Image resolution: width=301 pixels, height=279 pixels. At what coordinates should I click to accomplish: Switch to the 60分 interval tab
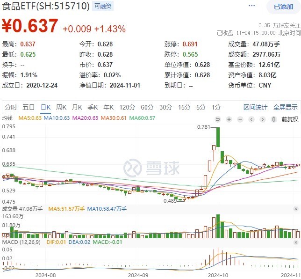coord(147,107)
